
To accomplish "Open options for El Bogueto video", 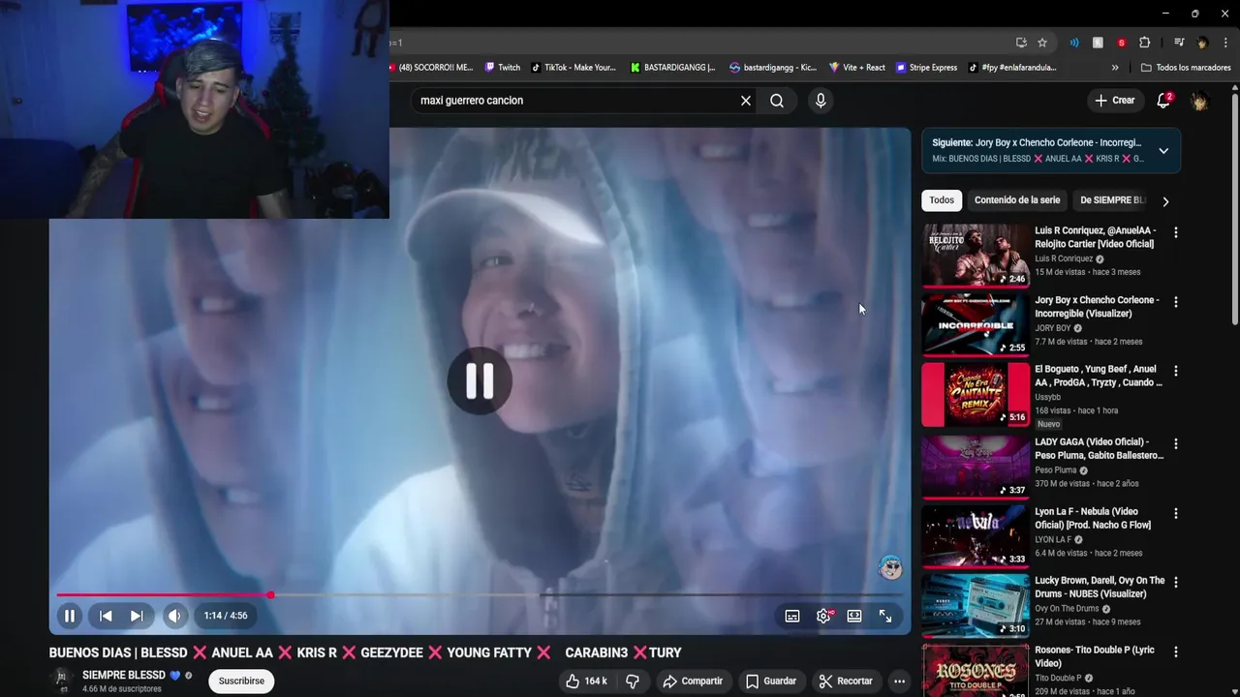I will [x=1176, y=371].
